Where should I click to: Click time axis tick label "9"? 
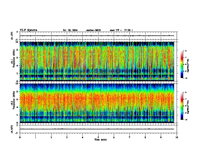pyautogui.click(x=161, y=137)
